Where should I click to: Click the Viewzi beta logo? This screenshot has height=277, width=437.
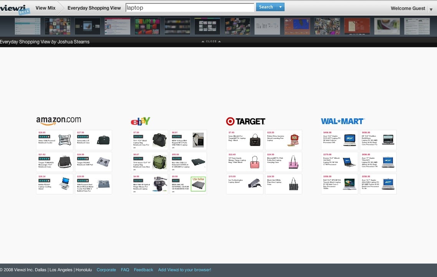point(15,9)
